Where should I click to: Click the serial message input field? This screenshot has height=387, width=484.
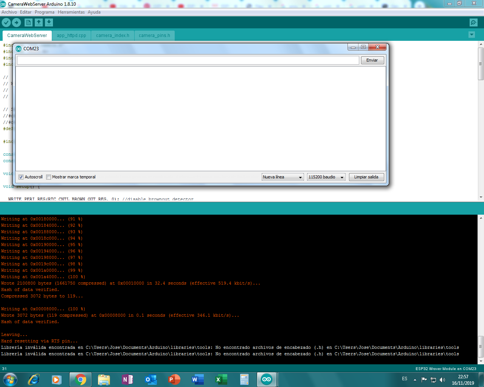[x=188, y=60]
